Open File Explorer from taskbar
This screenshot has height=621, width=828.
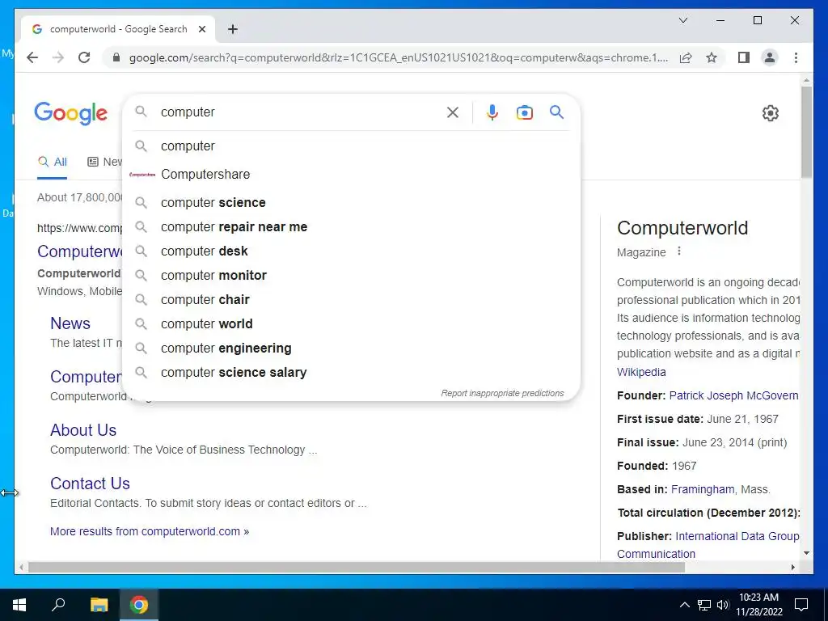click(x=99, y=605)
